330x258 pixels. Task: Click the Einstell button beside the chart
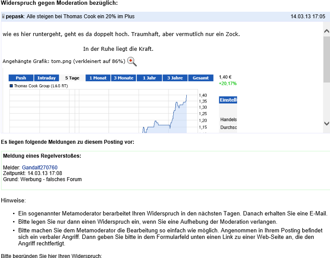pos(228,100)
